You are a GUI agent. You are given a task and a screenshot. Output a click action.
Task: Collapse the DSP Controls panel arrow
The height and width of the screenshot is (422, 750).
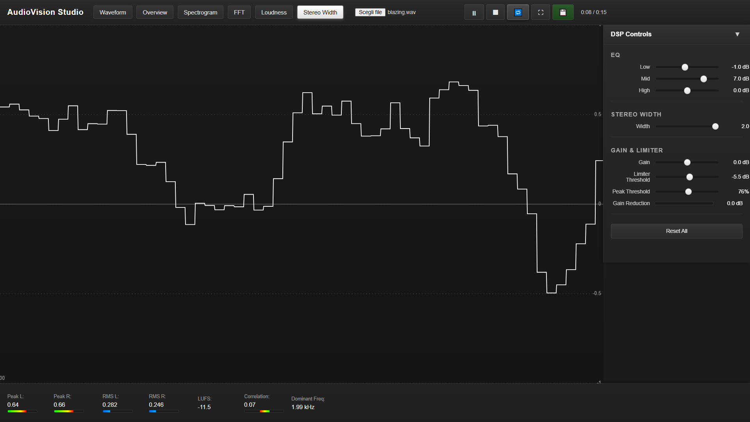click(737, 34)
